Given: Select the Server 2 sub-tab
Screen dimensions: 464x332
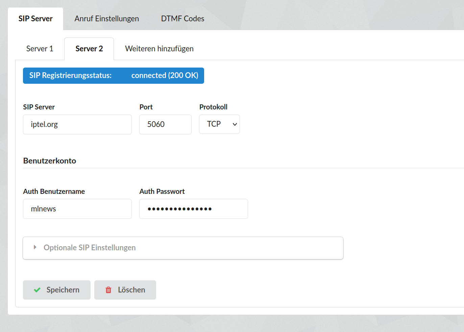Looking at the screenshot, I should [x=89, y=49].
